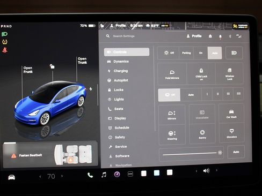This screenshot has height=196, width=262.
Task: Tap the volume speaker icon
Action: click(x=206, y=171)
